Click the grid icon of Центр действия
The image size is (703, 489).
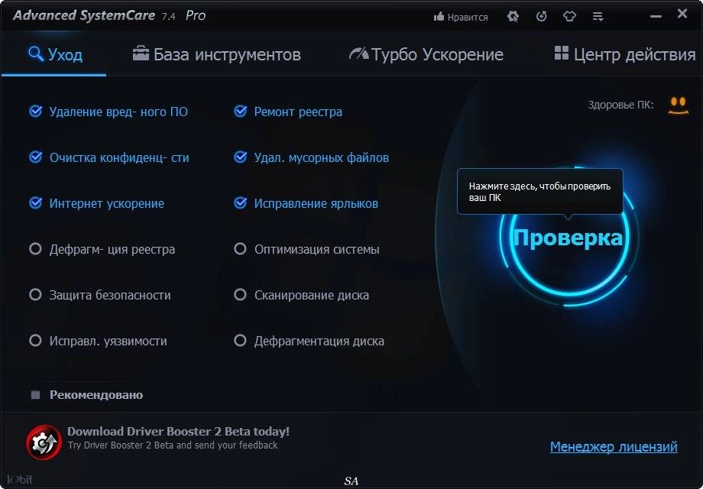click(x=562, y=53)
